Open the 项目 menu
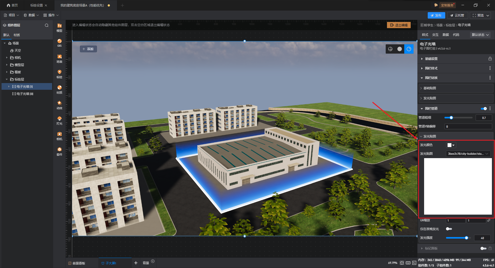 [11, 15]
